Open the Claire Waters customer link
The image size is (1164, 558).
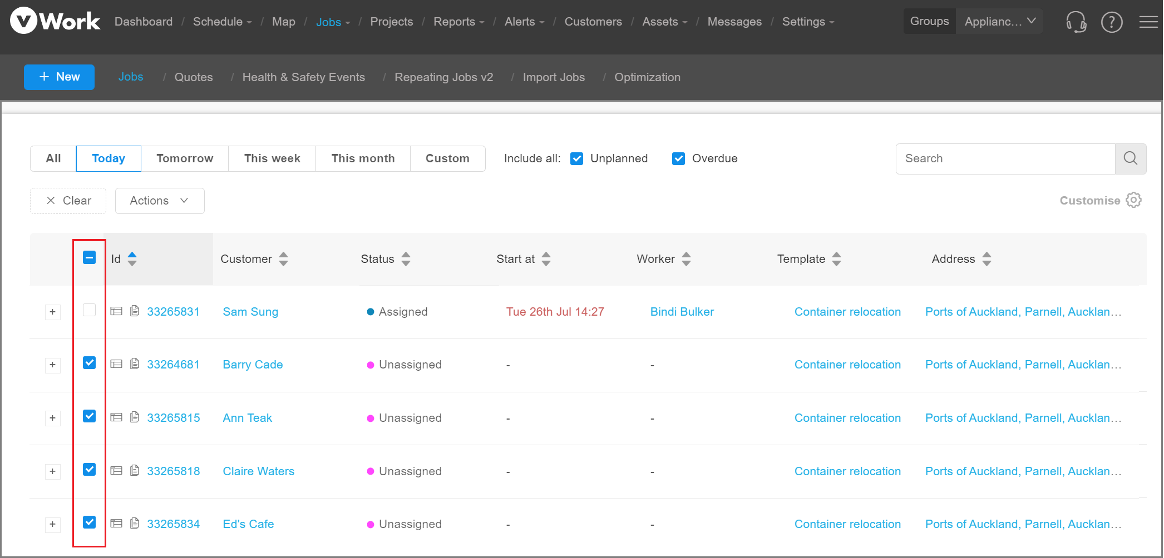tap(259, 471)
